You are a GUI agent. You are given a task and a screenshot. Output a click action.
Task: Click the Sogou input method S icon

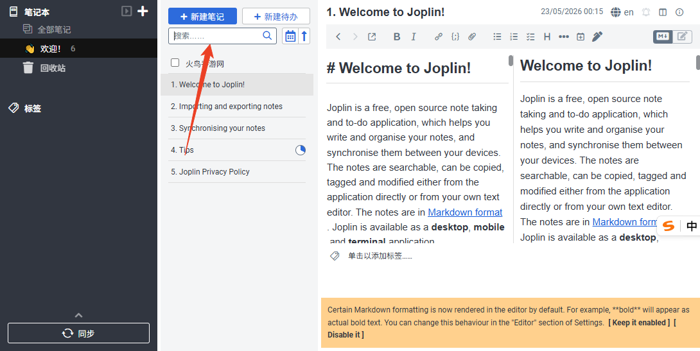pos(669,226)
